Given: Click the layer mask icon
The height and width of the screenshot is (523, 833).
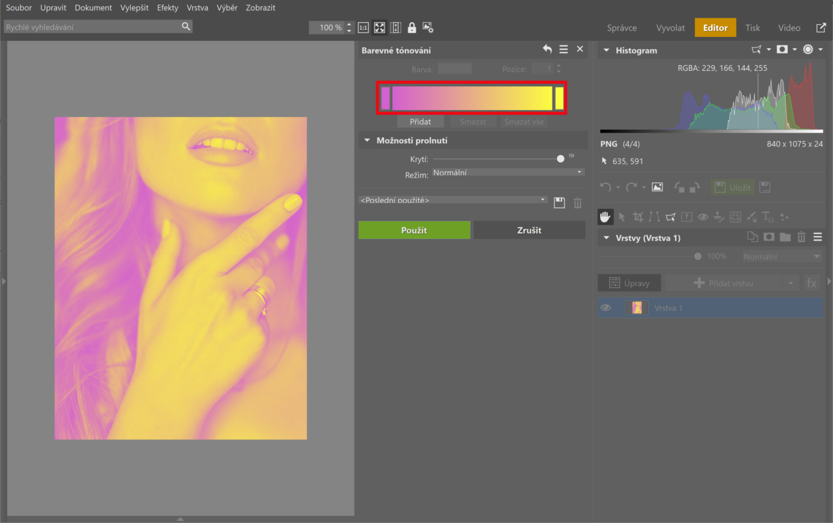Looking at the screenshot, I should 769,237.
